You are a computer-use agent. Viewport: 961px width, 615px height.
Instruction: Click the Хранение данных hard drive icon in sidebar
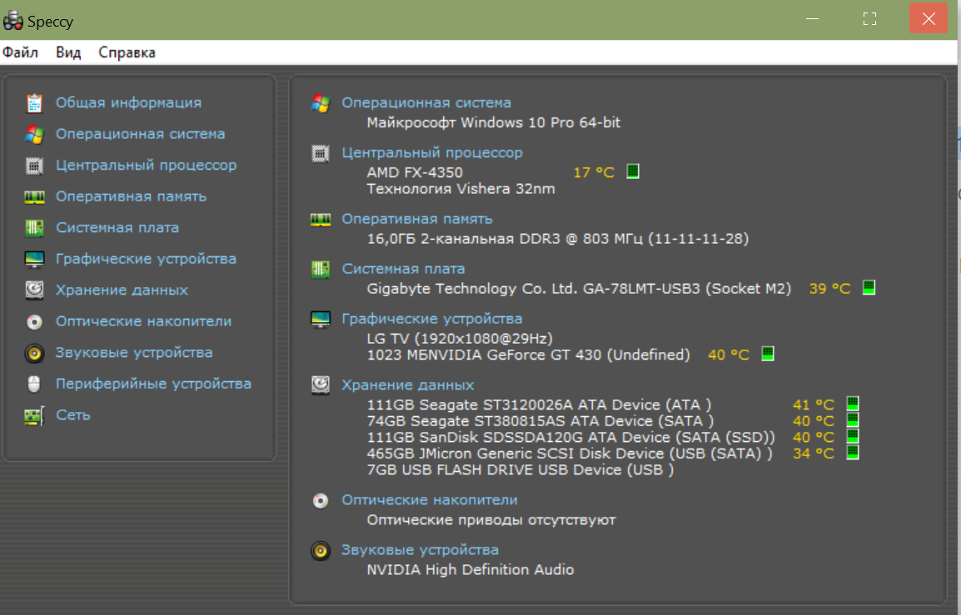[34, 290]
